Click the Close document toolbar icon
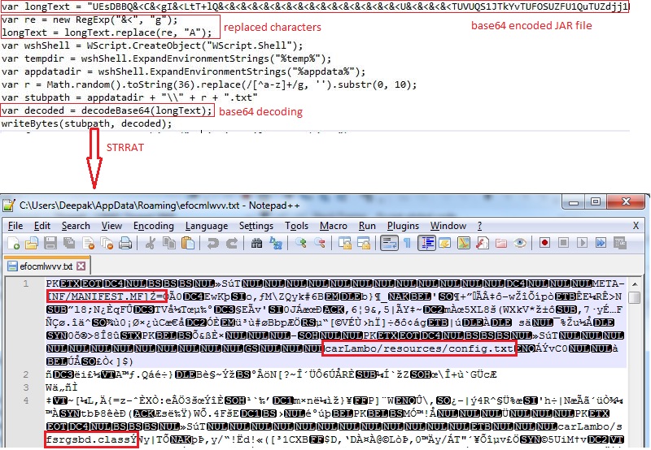This screenshot has height=450, width=651. tap(88, 243)
